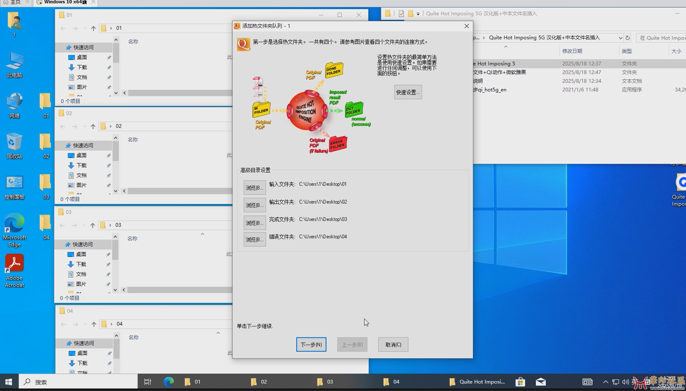Browse for the 完成文件夹 done folder
Screen dimensions: 686x391
click(x=254, y=223)
